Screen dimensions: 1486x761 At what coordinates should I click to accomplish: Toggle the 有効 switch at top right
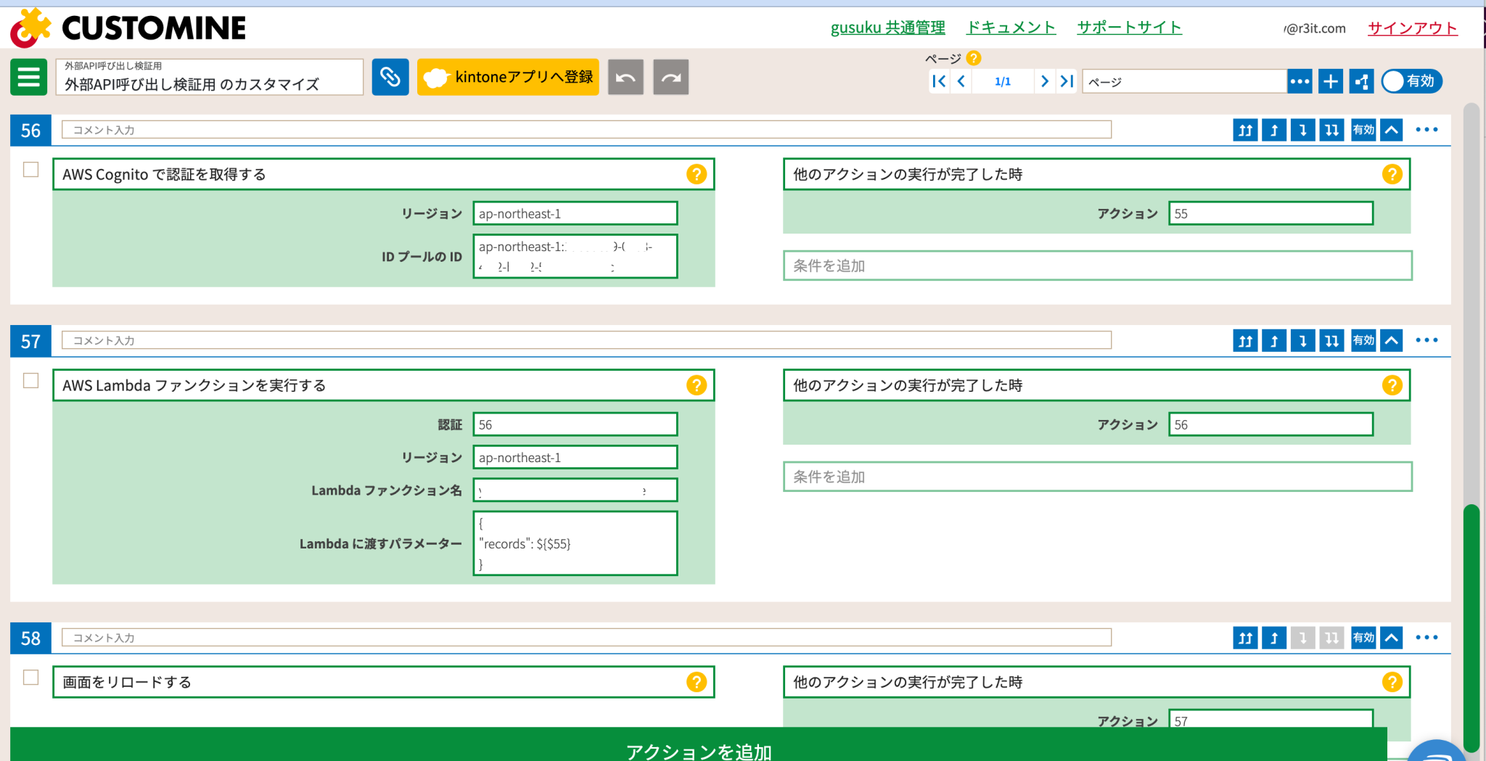(1411, 81)
